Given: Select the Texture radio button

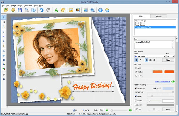Looking at the screenshot, I should tap(136, 76).
